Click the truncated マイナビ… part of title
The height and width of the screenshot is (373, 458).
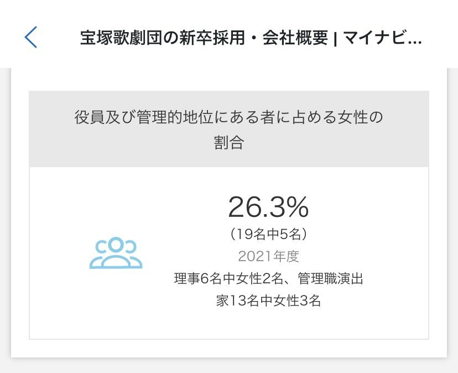tap(382, 38)
